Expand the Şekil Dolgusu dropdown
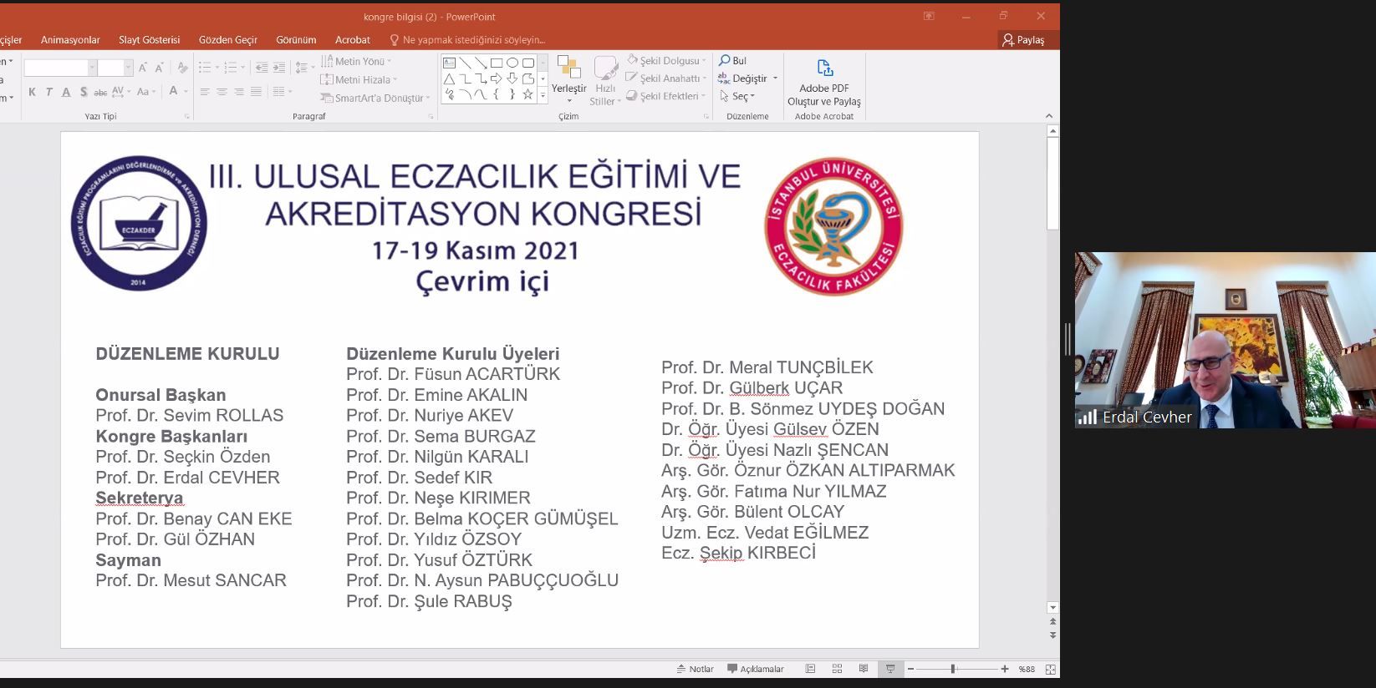 (x=704, y=61)
